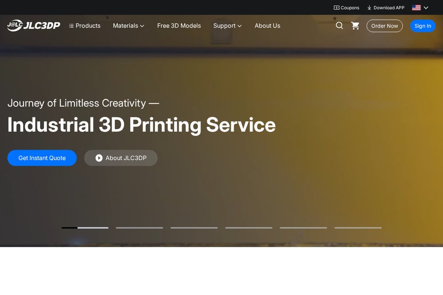Image resolution: width=443 pixels, height=295 pixels.
Task: Click the US flag icon
Action: point(416,8)
